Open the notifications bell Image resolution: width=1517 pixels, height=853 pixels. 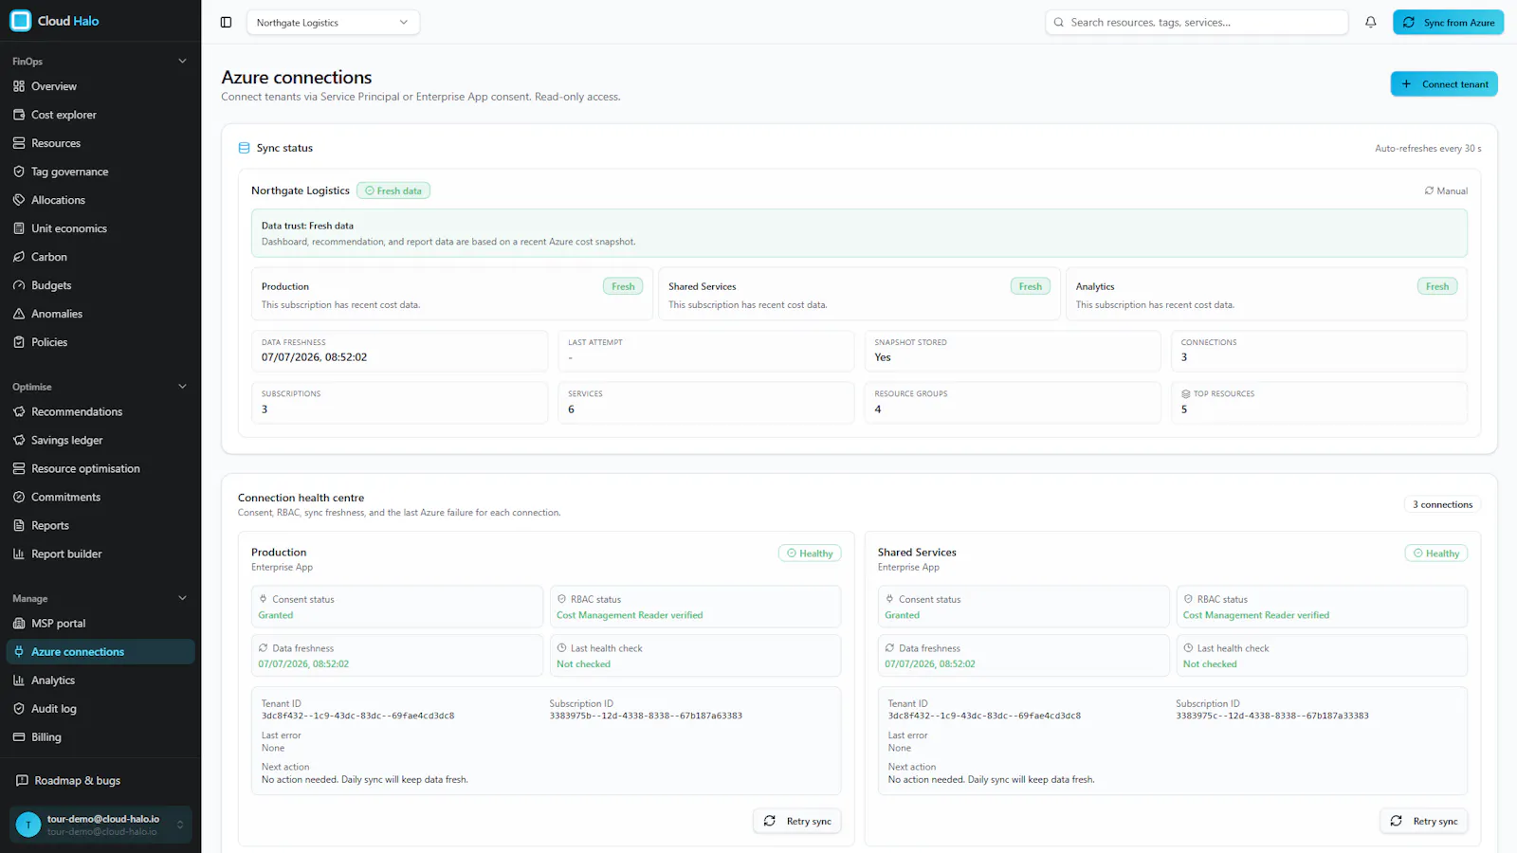1370,22
